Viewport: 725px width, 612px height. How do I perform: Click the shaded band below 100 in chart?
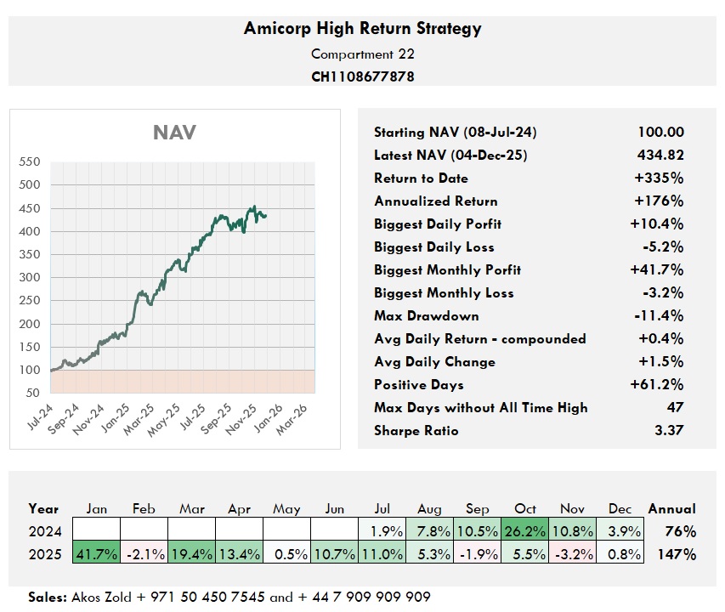click(181, 381)
